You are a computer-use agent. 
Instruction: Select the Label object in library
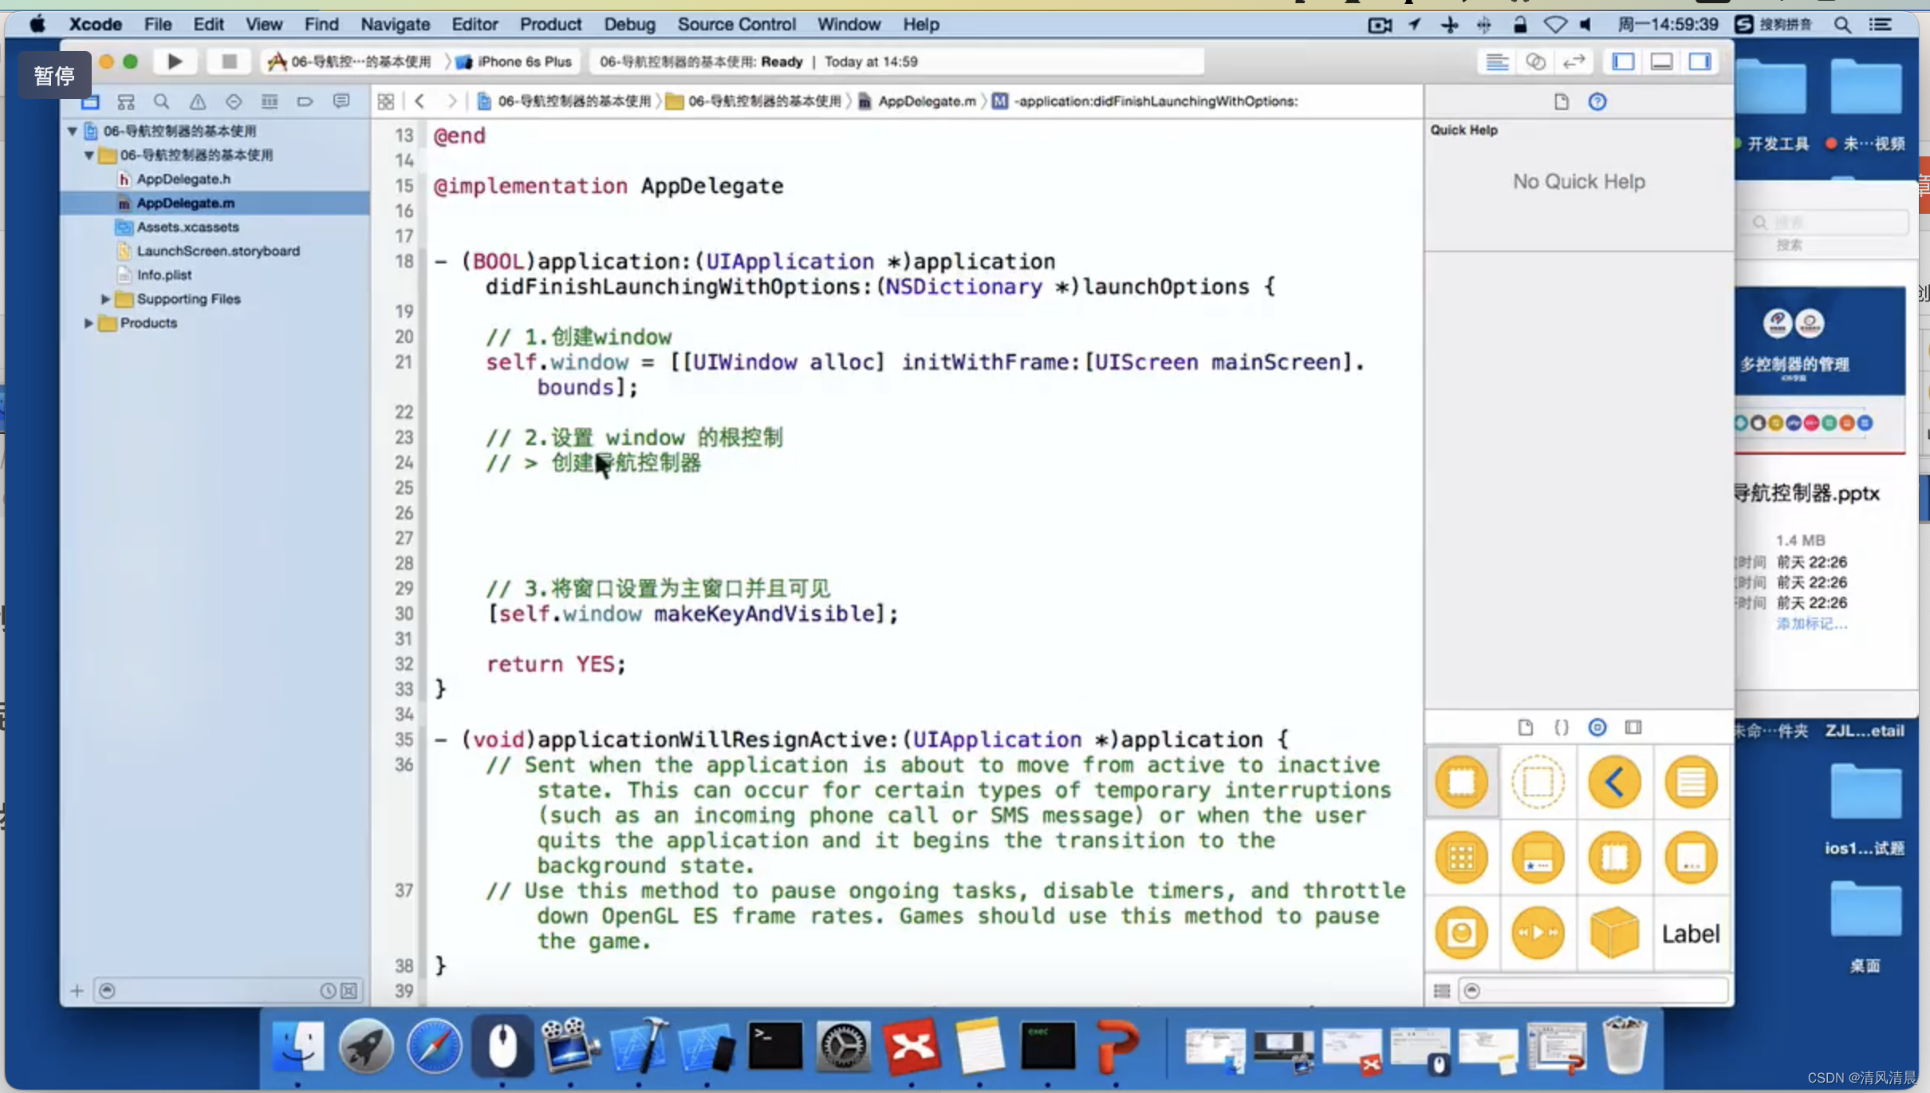[1691, 933]
